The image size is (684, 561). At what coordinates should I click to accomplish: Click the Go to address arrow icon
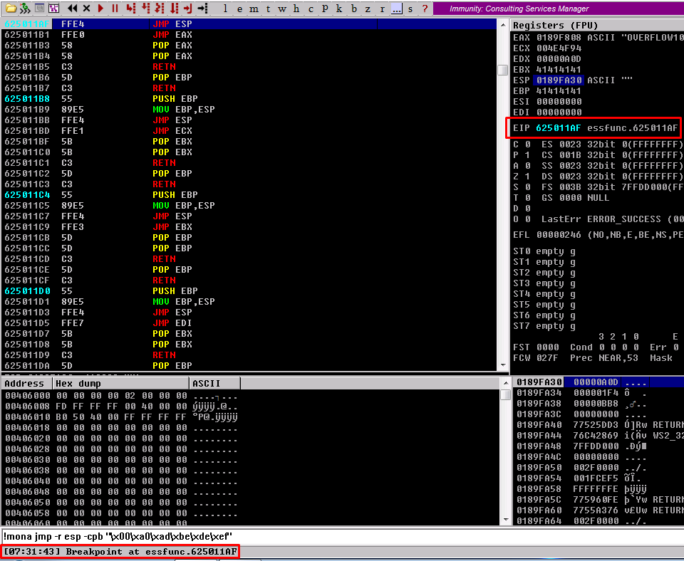[202, 8]
